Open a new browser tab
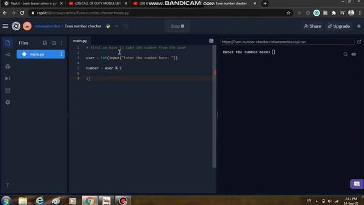 [x=265, y=3]
